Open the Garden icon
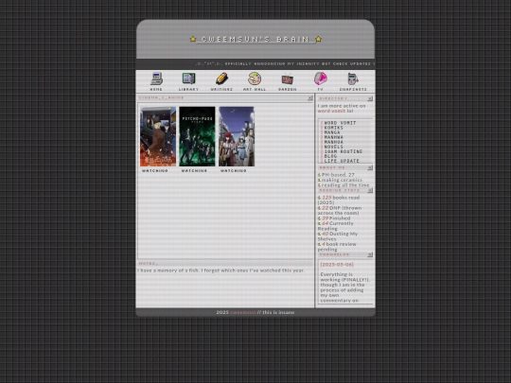This screenshot has height=383, width=511. click(x=288, y=79)
